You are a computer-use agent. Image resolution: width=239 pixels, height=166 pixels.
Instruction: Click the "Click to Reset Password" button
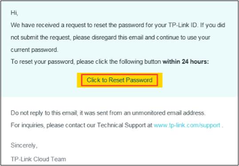[119, 80]
